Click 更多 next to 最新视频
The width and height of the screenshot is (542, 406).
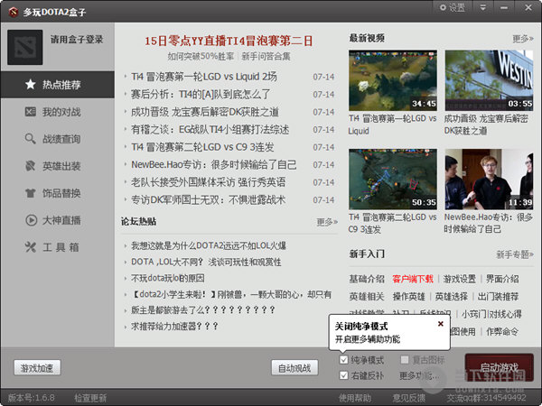(523, 39)
